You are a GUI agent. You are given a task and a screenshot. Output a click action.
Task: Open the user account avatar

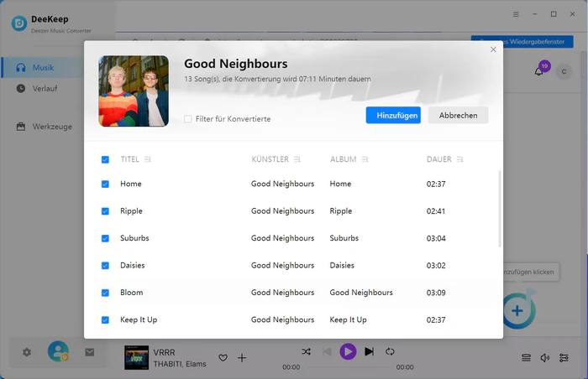pos(58,351)
